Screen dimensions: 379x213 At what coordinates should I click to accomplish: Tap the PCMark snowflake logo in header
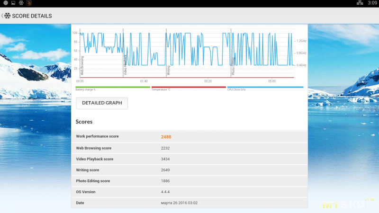point(8,16)
